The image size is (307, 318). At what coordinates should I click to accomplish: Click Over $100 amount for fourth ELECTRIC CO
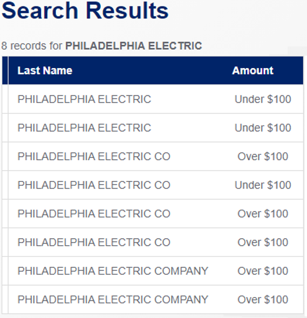[263, 242]
